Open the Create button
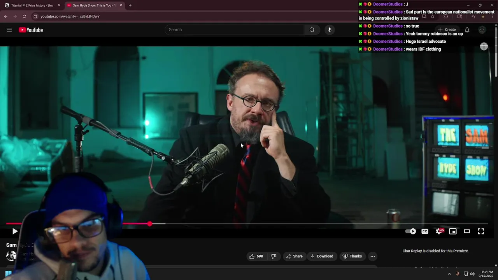 point(447,30)
